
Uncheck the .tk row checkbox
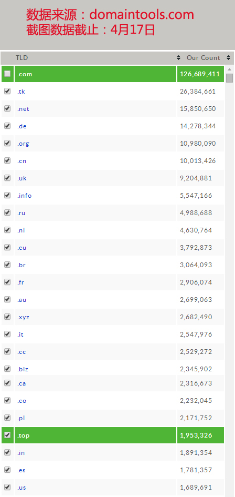pos(7,92)
